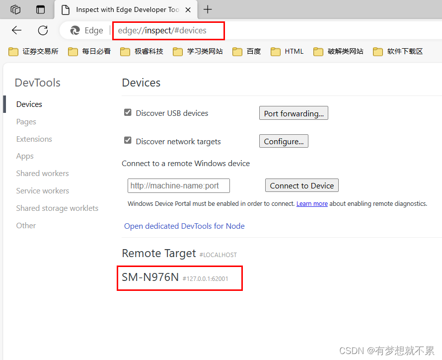Click the http://machine-name:port input field
The height and width of the screenshot is (360, 442).
point(179,185)
